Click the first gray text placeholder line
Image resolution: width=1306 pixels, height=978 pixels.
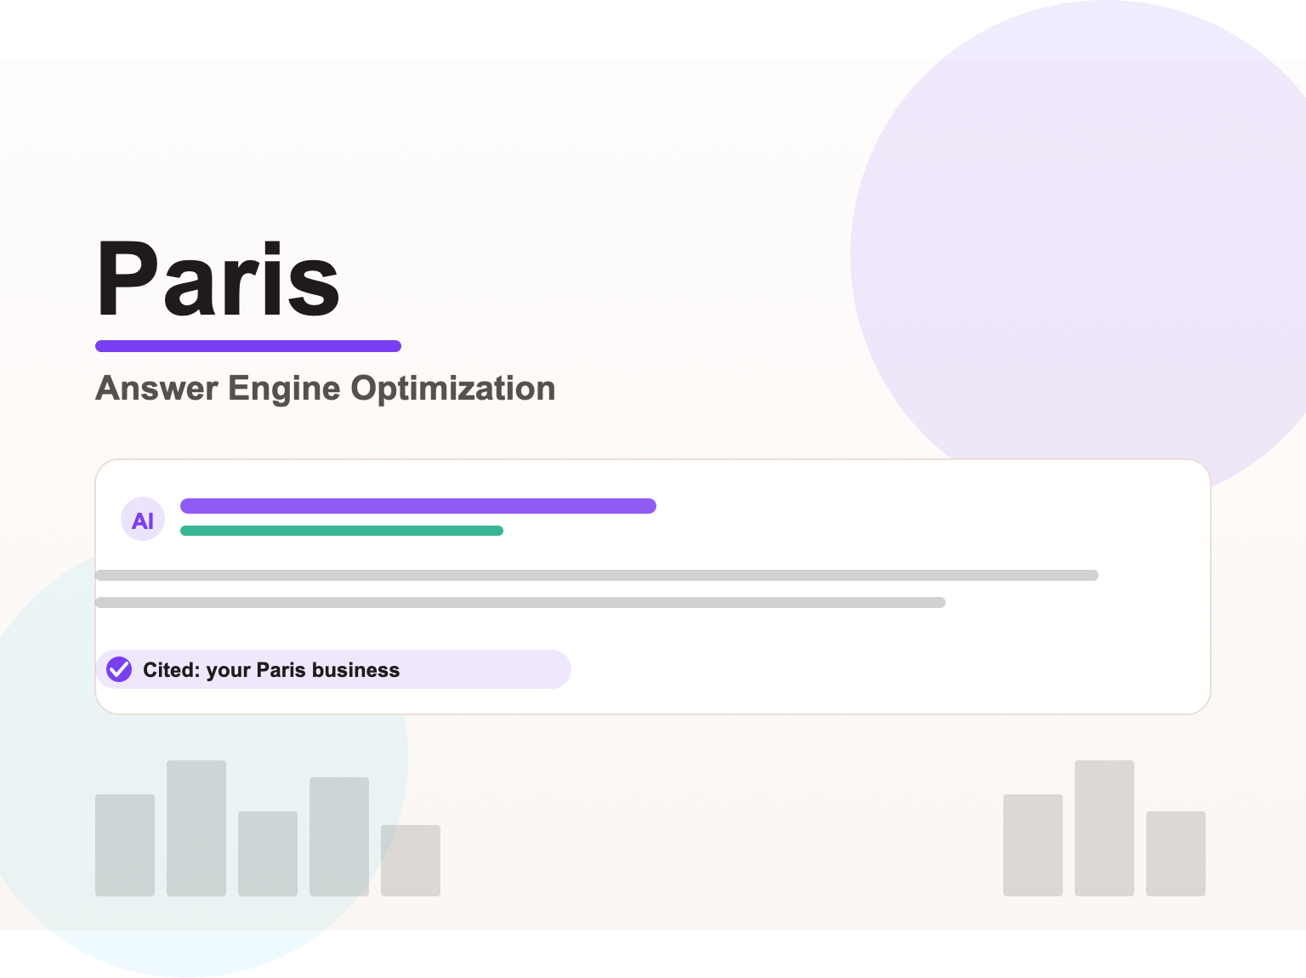[597, 575]
